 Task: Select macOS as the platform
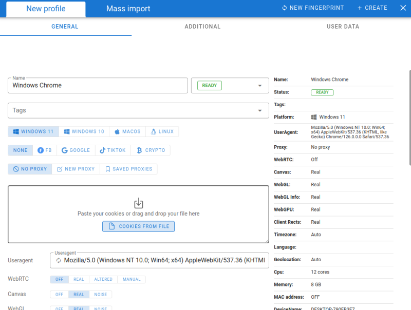pyautogui.click(x=127, y=131)
